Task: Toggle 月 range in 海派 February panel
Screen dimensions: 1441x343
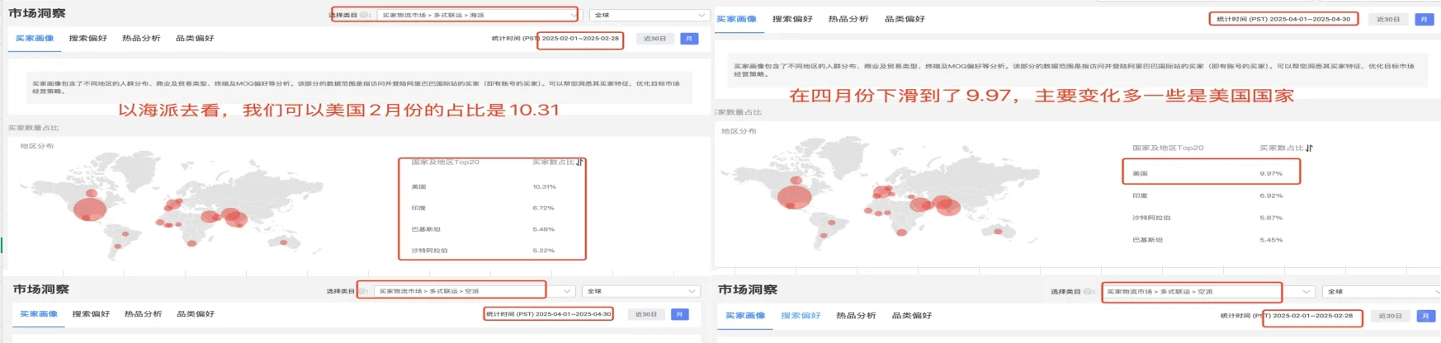Action: pyautogui.click(x=689, y=39)
